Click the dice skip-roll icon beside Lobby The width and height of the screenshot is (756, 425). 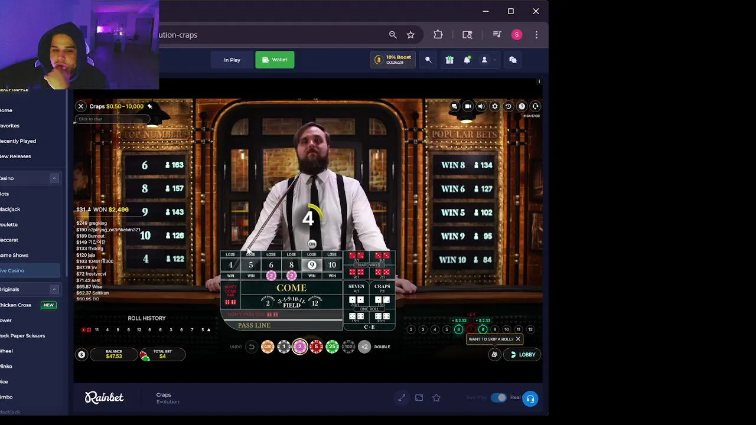click(x=494, y=355)
